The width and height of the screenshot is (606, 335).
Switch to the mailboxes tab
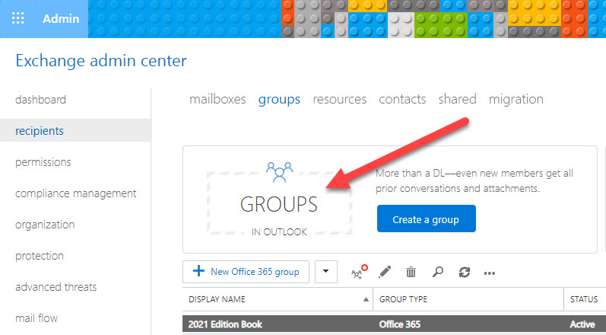[217, 99]
